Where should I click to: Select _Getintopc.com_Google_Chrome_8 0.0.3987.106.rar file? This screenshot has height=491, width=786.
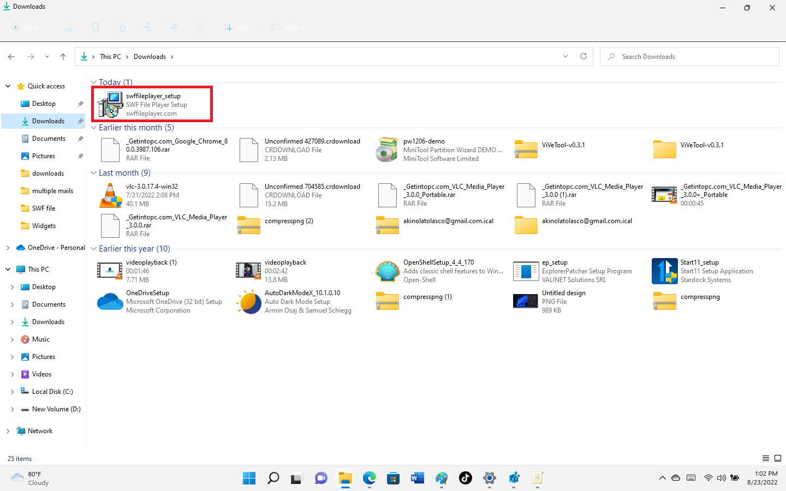point(163,149)
